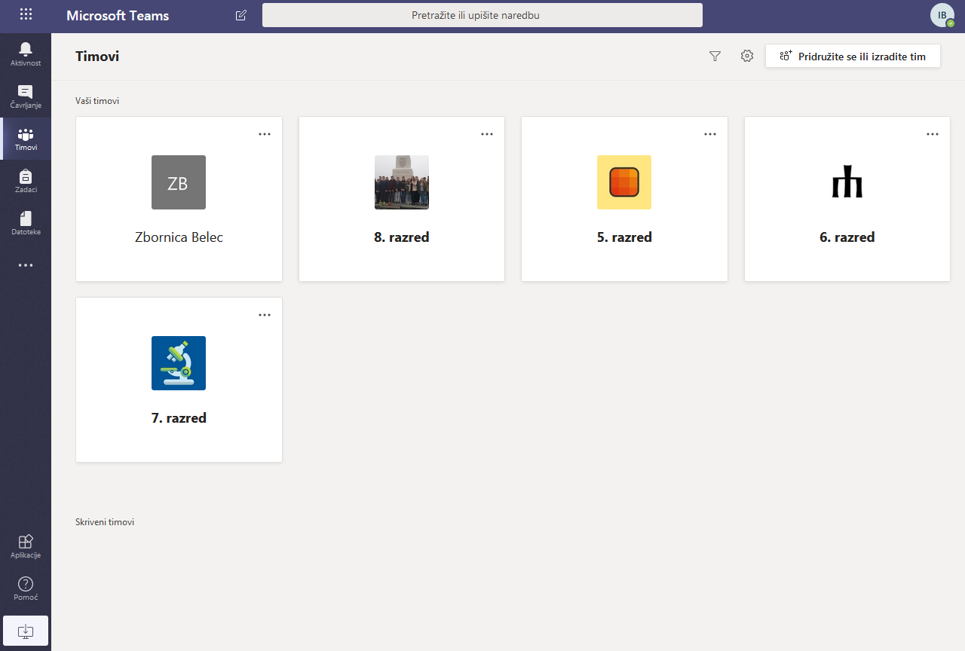Open more options for 6. razred card
This screenshot has height=651, width=965.
point(933,134)
